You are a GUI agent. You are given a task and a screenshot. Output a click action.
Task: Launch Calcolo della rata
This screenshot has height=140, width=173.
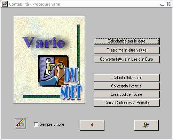click(127, 78)
